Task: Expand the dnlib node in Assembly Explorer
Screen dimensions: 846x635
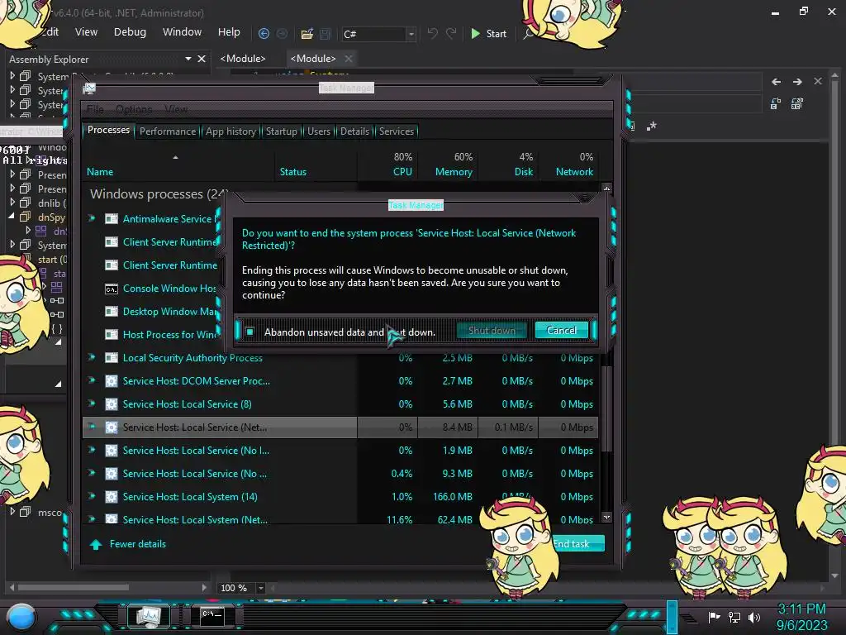Action: click(12, 203)
